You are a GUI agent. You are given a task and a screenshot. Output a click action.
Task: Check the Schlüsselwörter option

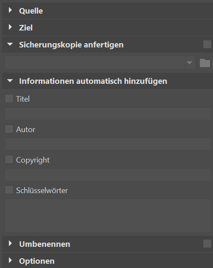(9, 190)
